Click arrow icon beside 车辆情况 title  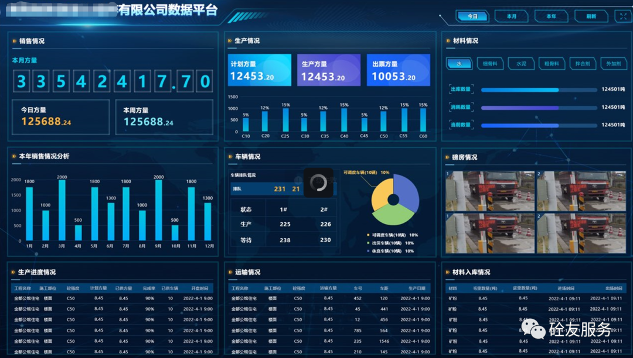[229, 157]
